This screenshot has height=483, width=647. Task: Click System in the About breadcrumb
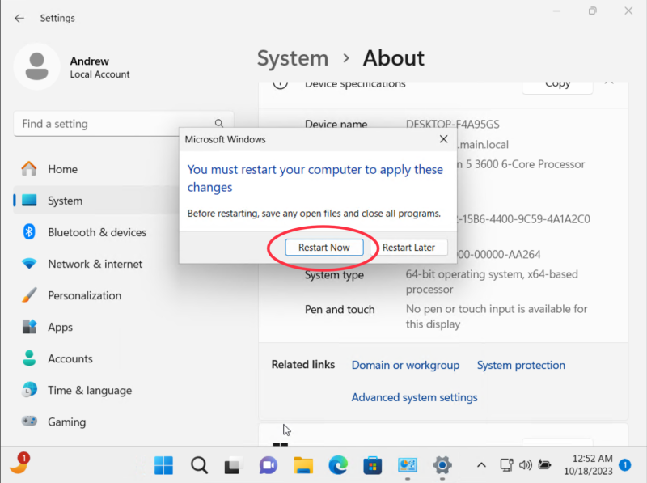pos(293,58)
